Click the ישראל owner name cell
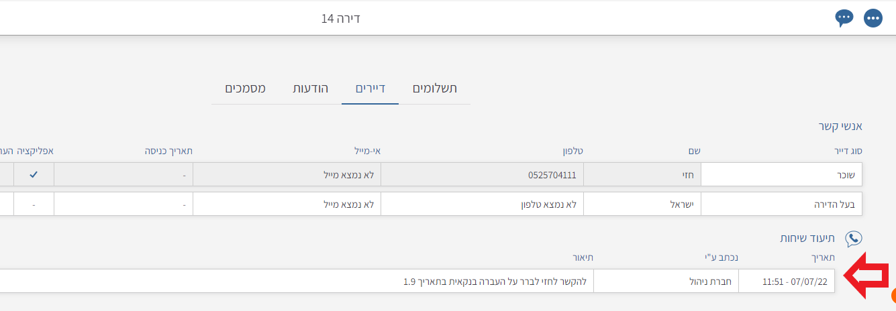Viewport: 896px width, 311px height. click(x=642, y=204)
